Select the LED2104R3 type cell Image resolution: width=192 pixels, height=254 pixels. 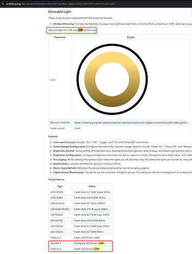point(60,198)
